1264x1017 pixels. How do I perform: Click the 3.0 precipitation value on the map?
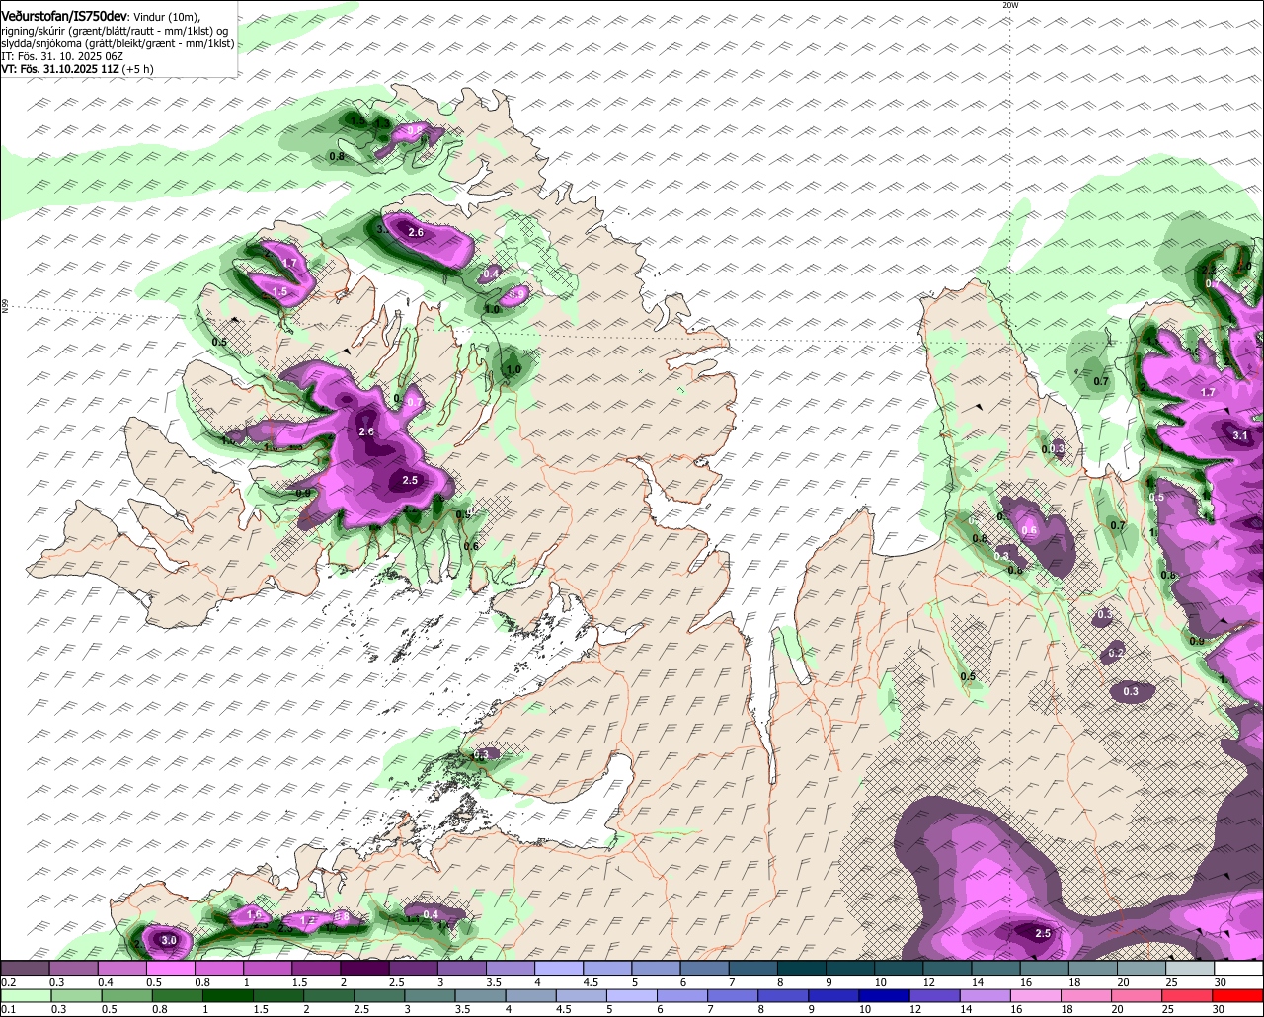tap(169, 940)
